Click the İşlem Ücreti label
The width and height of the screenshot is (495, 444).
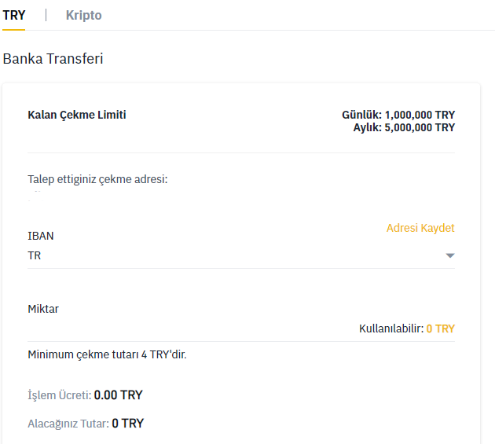tap(59, 394)
